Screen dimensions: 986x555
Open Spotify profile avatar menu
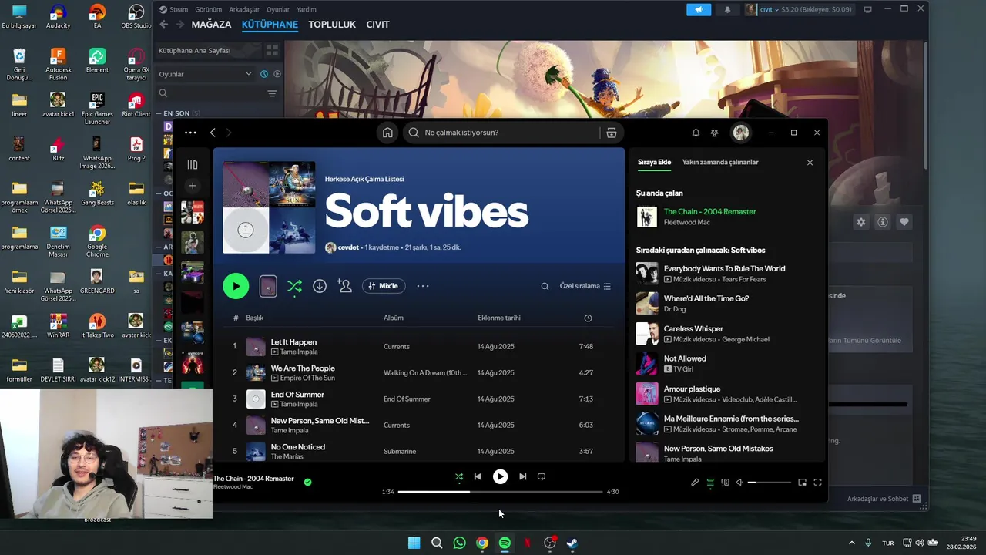point(741,133)
